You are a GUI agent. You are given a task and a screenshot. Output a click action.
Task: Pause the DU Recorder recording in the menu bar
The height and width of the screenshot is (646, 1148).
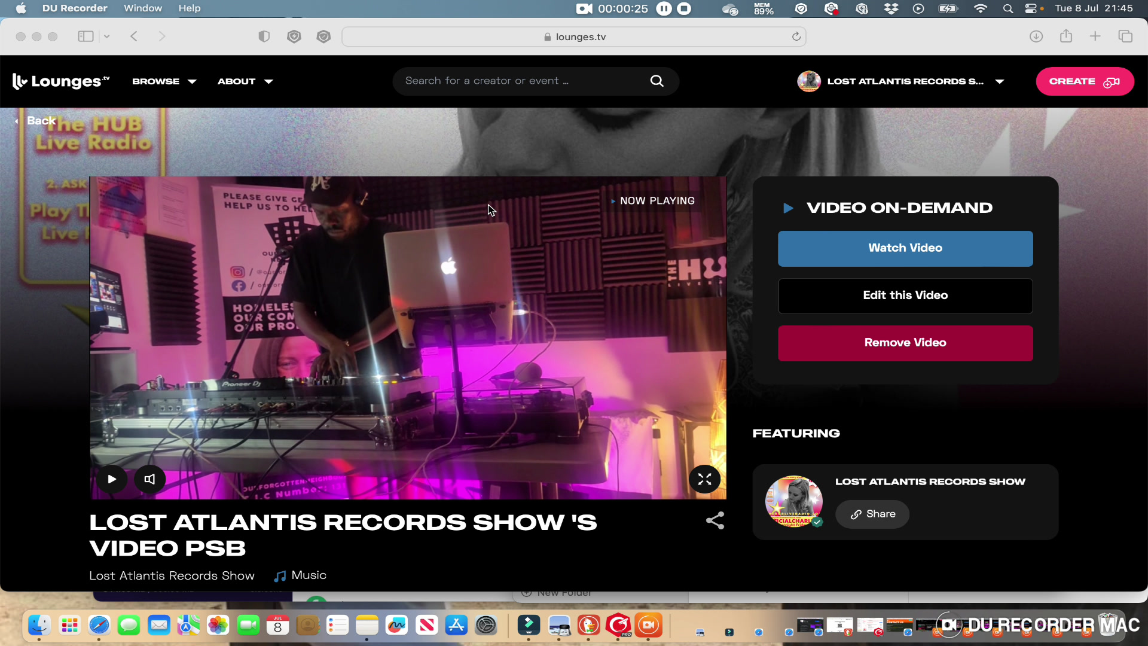(664, 8)
